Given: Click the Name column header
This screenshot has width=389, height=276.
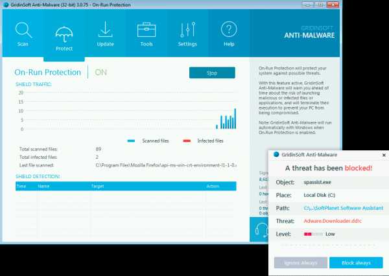Looking at the screenshot, I should pyautogui.click(x=43, y=186).
